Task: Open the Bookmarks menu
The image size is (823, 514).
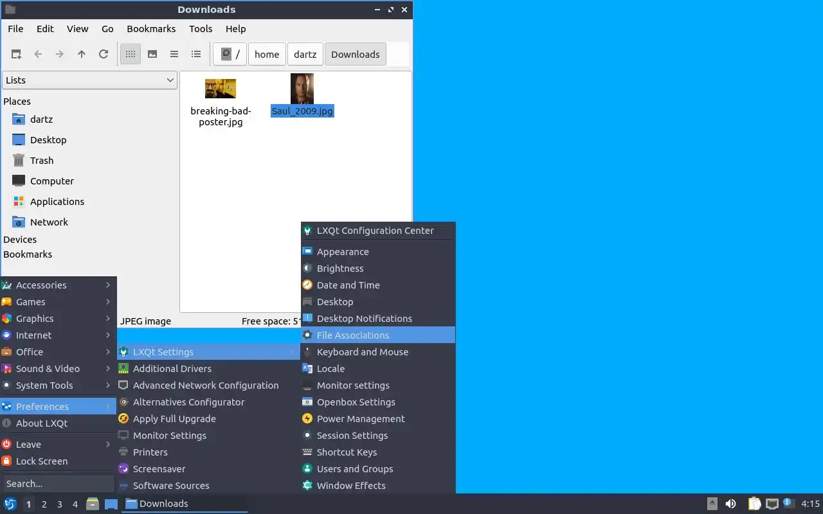Action: (151, 29)
